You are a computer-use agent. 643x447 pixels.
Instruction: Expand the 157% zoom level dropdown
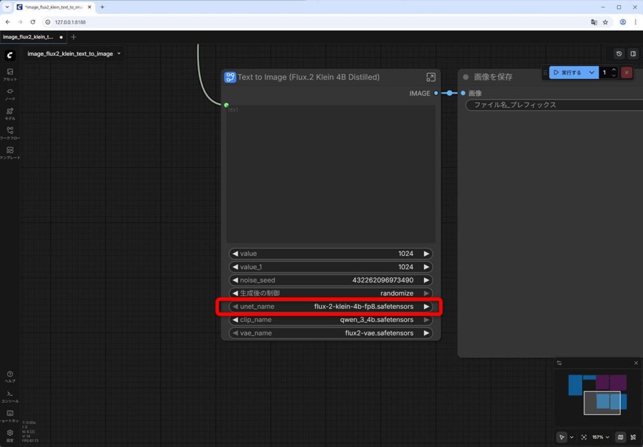[x=601, y=437]
